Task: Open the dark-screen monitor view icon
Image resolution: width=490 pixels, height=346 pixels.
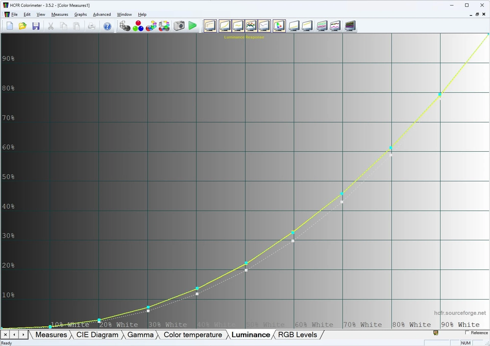Action: click(350, 26)
